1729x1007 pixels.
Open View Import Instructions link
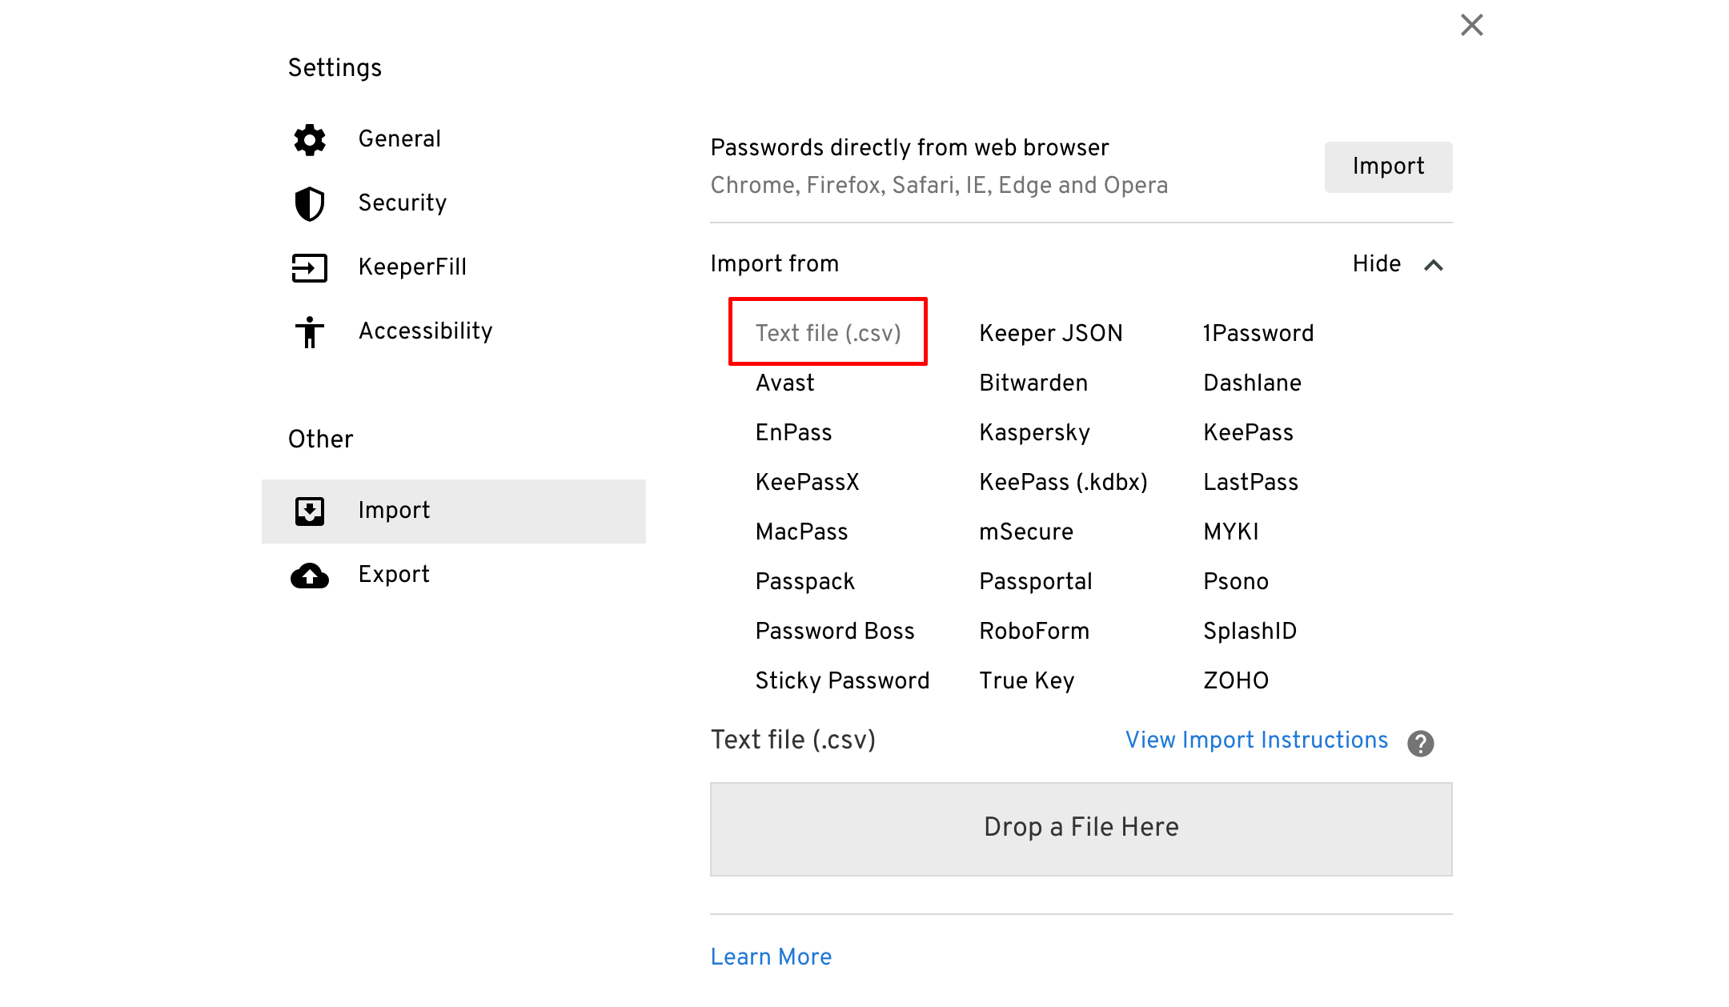coord(1256,740)
